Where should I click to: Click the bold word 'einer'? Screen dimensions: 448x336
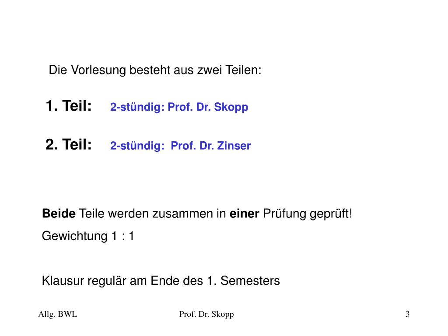pos(244,213)
